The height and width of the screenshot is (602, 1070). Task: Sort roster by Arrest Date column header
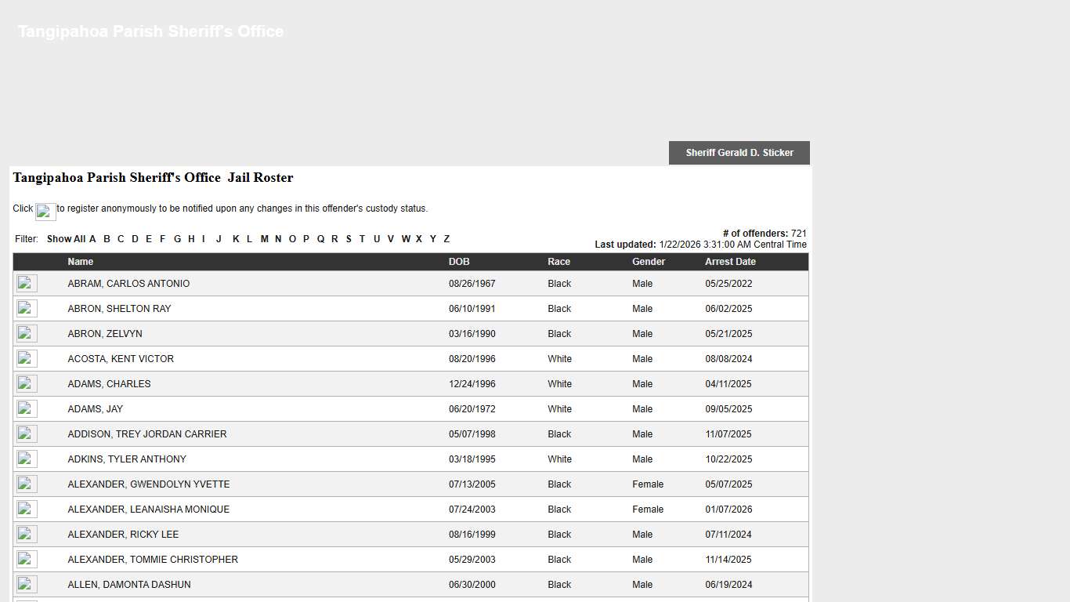pyautogui.click(x=730, y=262)
